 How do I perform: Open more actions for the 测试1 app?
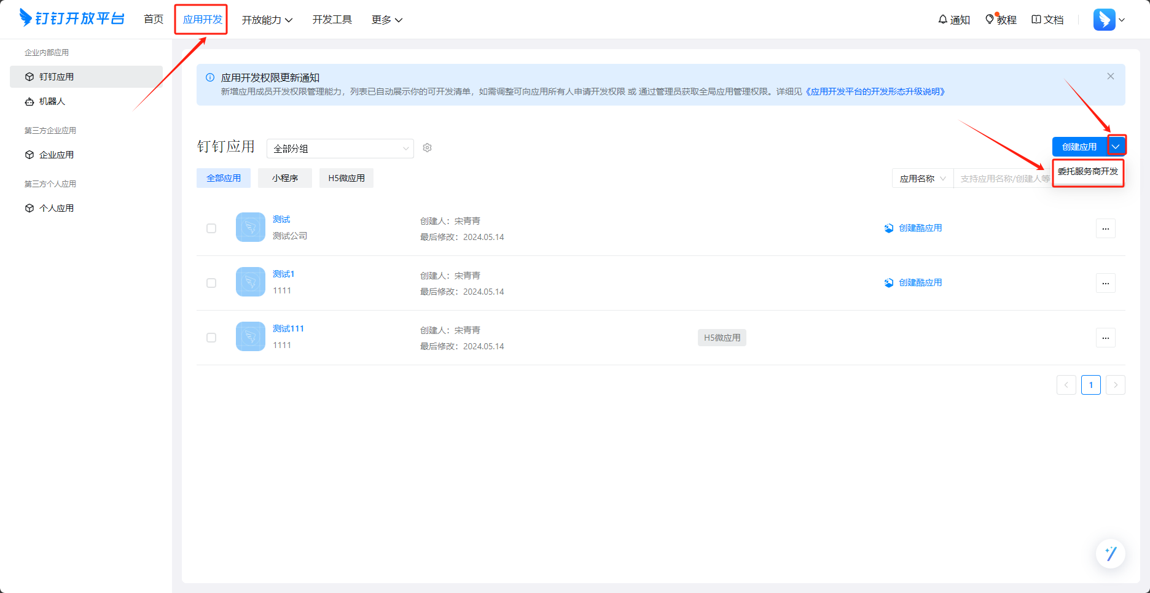click(x=1106, y=283)
